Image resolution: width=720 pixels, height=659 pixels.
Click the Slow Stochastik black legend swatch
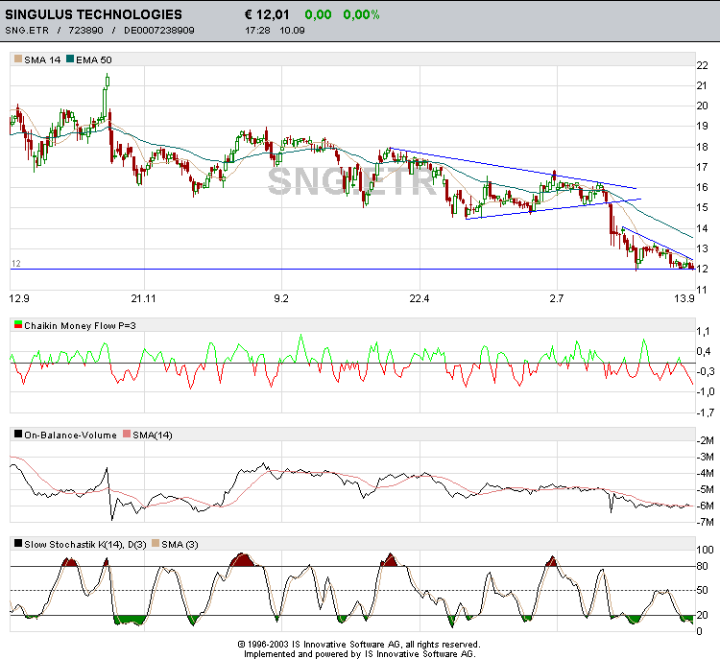point(18,543)
